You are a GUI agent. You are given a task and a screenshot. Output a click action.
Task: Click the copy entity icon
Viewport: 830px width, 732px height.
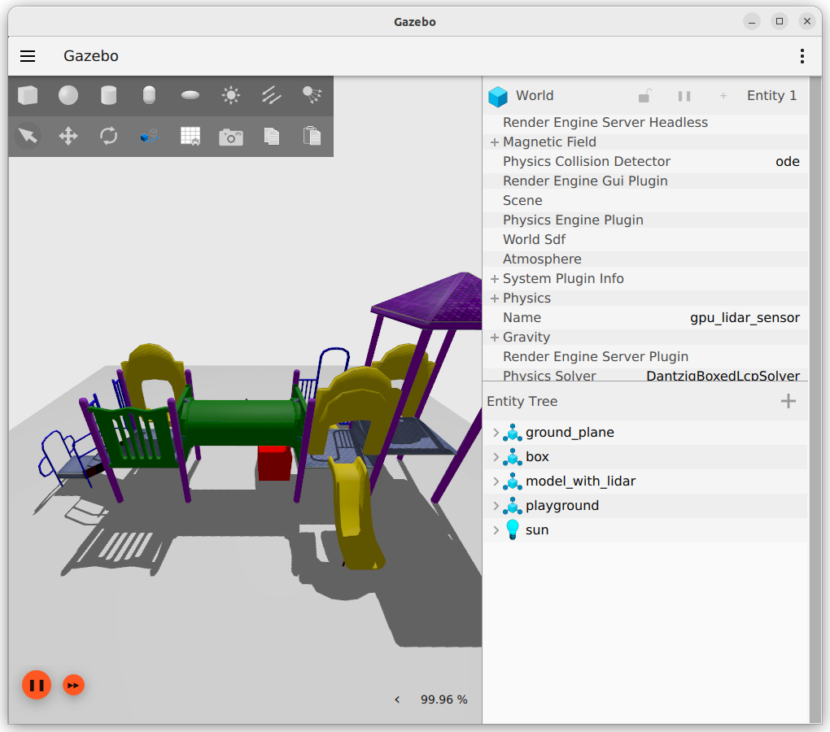coord(271,136)
